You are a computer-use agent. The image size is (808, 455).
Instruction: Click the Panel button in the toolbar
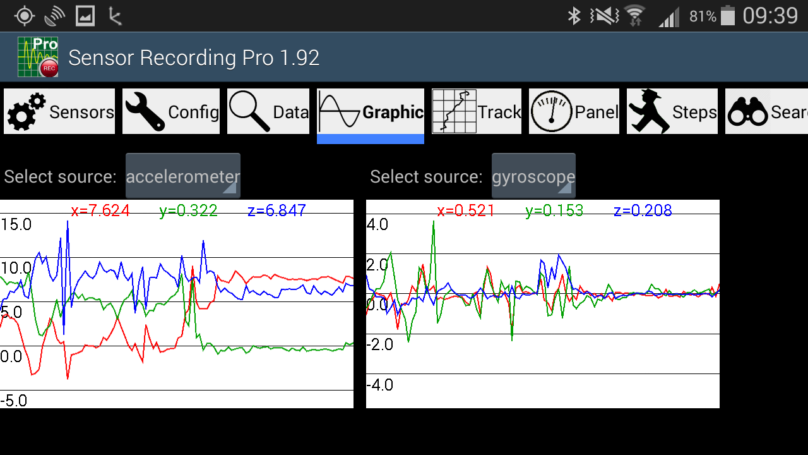[x=574, y=111]
